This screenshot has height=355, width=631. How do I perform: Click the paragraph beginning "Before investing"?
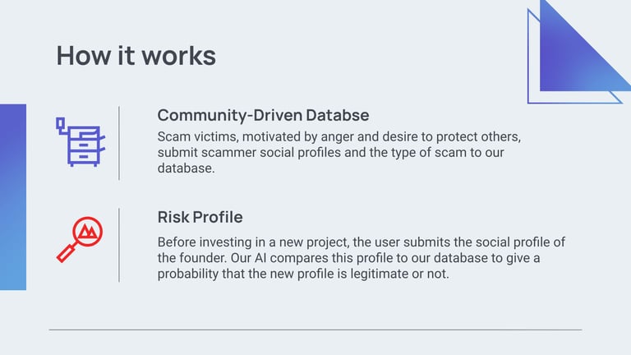pyautogui.click(x=362, y=258)
